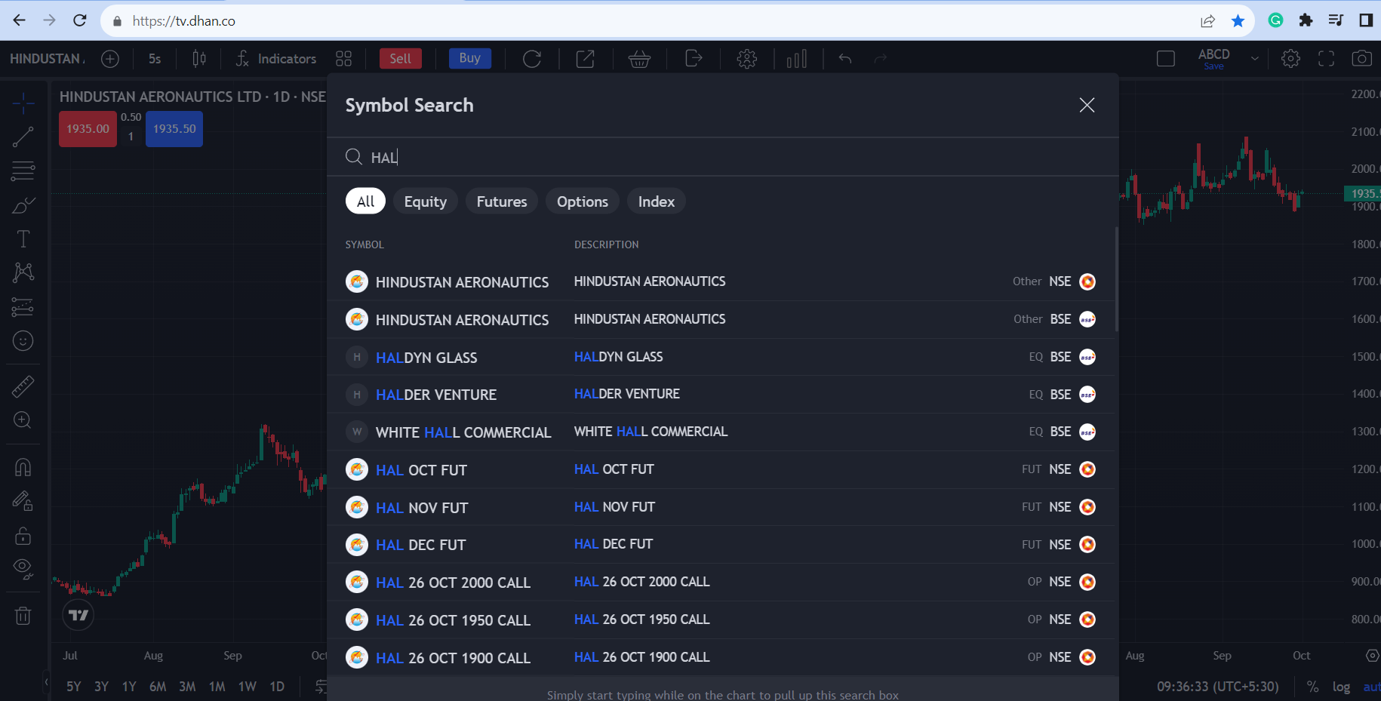Toggle lock all drawing tools
This screenshot has height=701, width=1381.
tap(23, 536)
